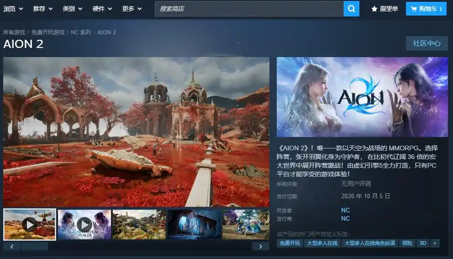Click the thumbnail strip scrollbar handle
Viewport: 453px width, 259px height.
[x=35, y=246]
